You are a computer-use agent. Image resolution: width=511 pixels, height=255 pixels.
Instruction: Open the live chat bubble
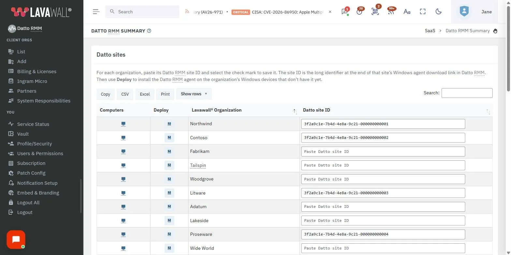16,240
